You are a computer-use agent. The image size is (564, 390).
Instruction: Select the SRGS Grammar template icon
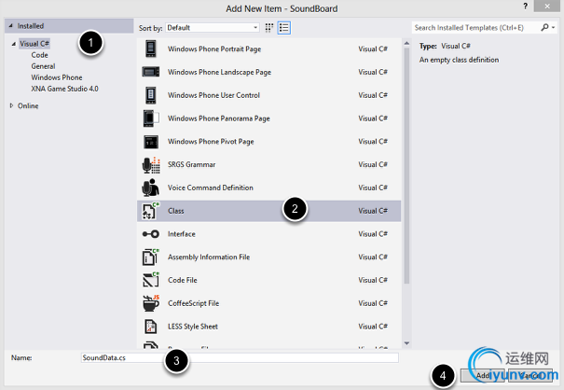pyautogui.click(x=150, y=165)
